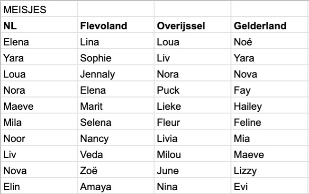Select the Noor cell
Screen dimensions: 309x194
(39, 138)
